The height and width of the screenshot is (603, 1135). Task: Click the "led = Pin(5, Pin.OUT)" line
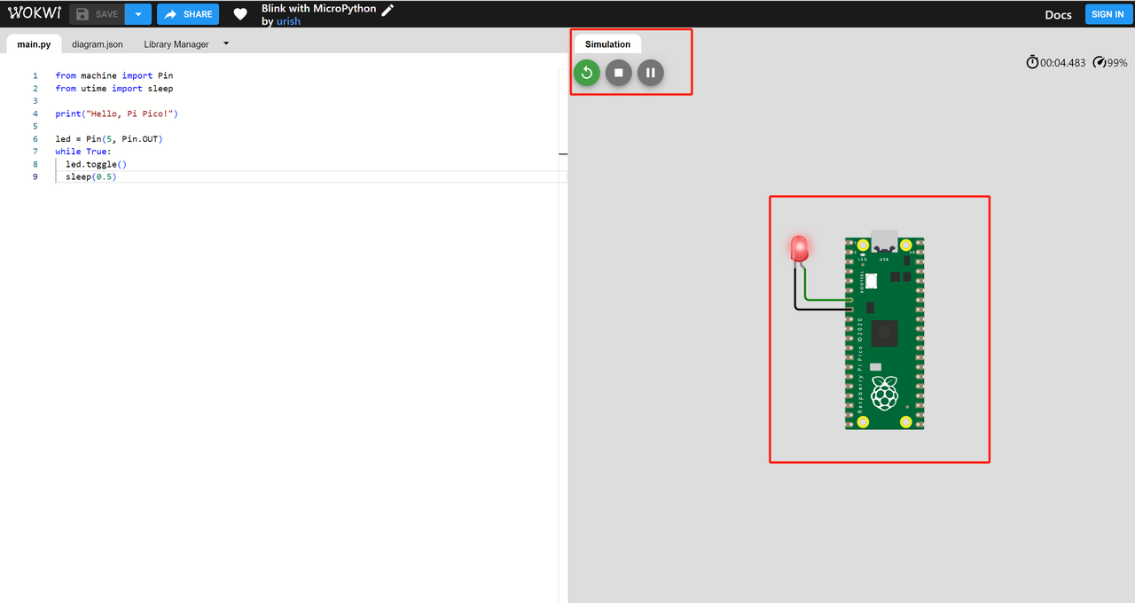[109, 139]
